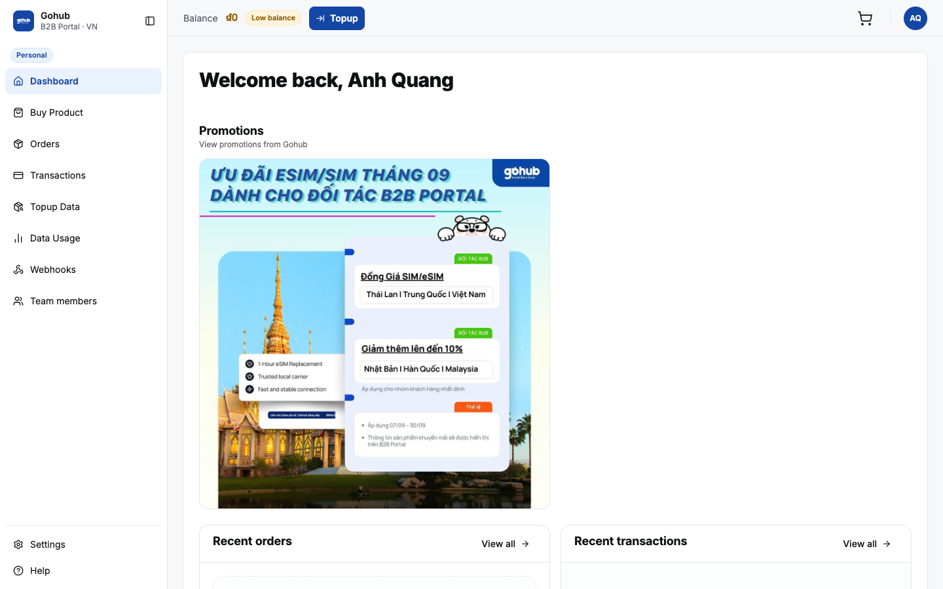Click the Topup button
The height and width of the screenshot is (589, 943).
coord(337,18)
